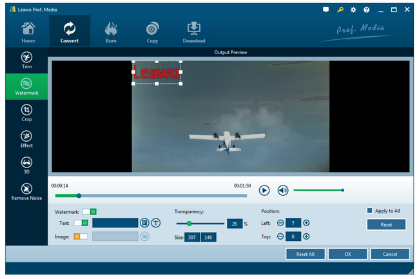This screenshot has width=419, height=279.
Task: Select the Crop tool
Action: (x=26, y=113)
